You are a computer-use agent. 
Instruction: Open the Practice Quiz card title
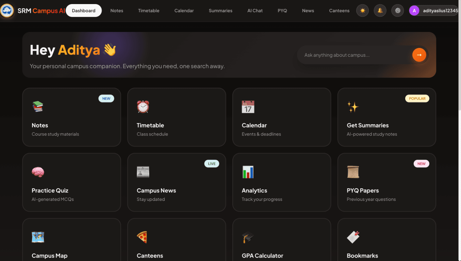coord(50,191)
